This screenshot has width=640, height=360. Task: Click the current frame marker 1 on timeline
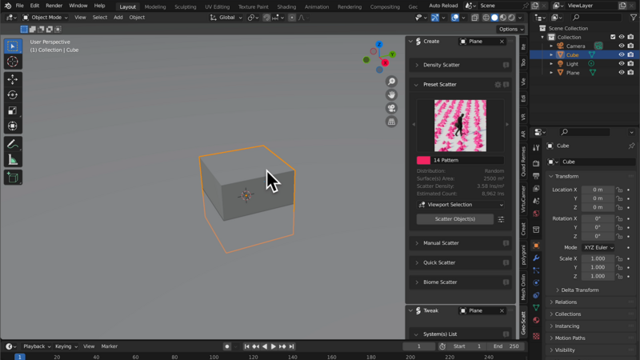(19, 357)
